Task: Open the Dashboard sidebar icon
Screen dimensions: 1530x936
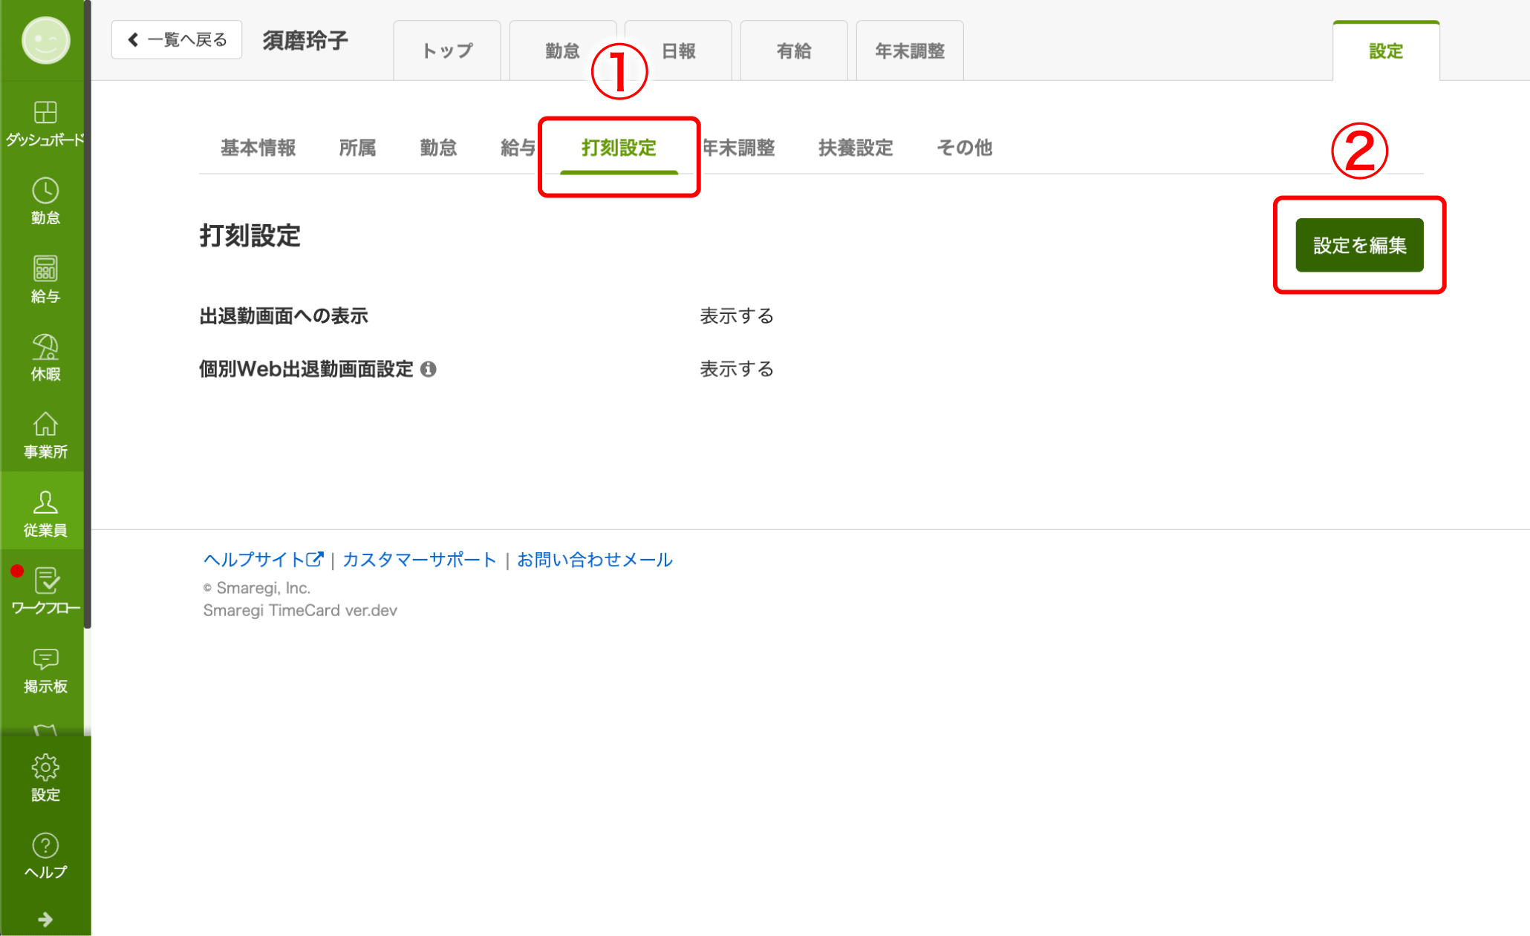Action: pyautogui.click(x=45, y=114)
